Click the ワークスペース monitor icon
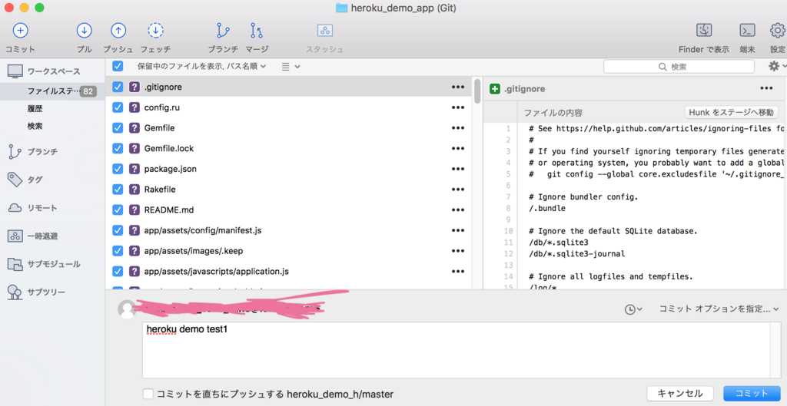The width and height of the screenshot is (787, 406). pos(15,71)
